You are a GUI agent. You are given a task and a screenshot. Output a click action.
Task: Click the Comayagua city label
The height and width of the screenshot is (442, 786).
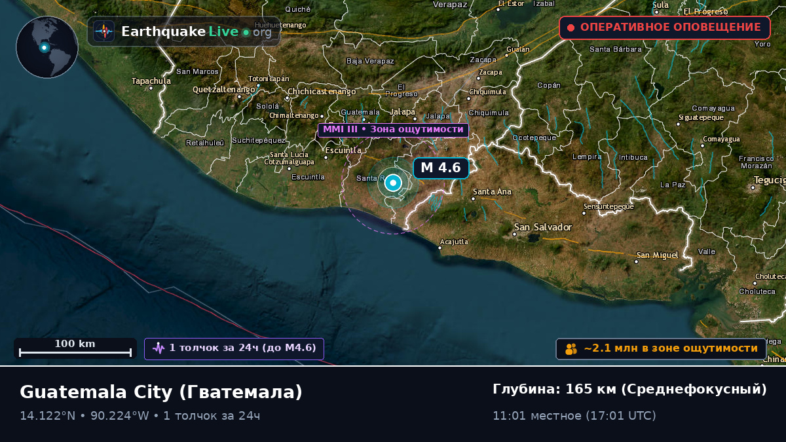click(x=721, y=139)
